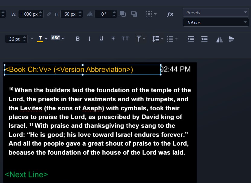Screen dimensions: 251x183
Task: Open the Tokens dropdown
Action: pyautogui.click(x=215, y=23)
